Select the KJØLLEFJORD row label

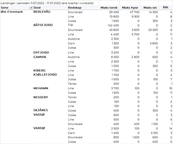click(x=45, y=75)
